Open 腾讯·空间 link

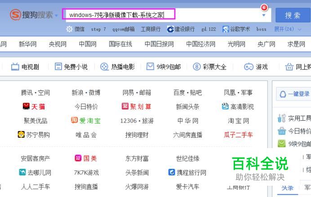pos(36,92)
